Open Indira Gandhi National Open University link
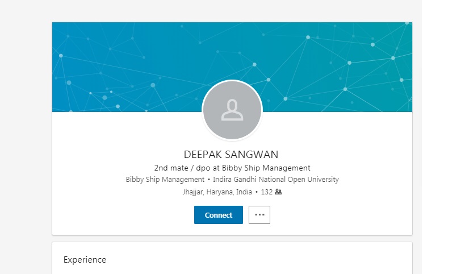Screen dimensions: 465x274 click(276, 180)
